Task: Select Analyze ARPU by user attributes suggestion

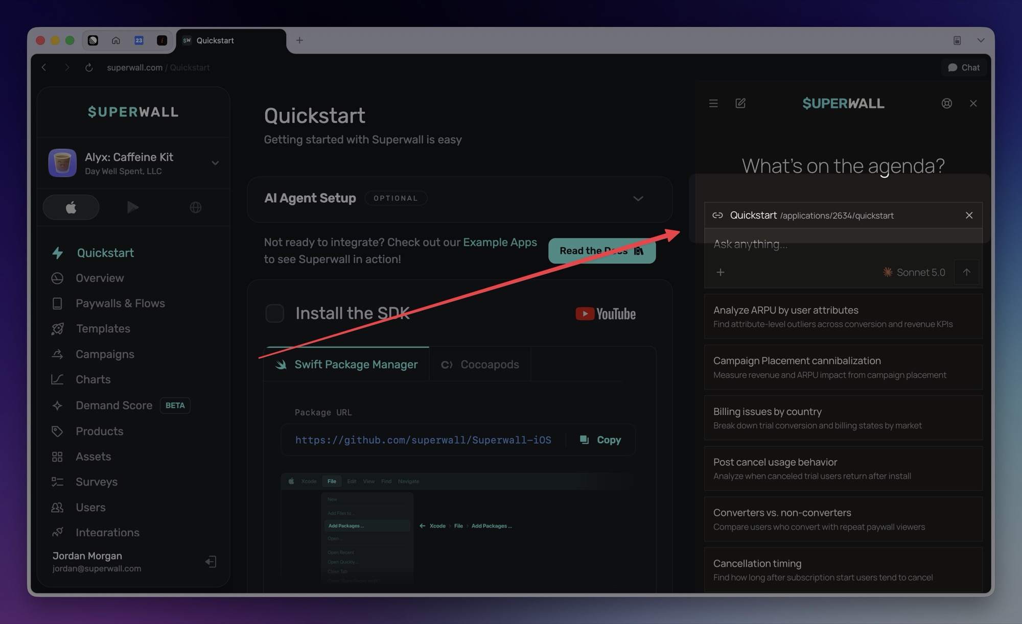Action: coord(843,317)
